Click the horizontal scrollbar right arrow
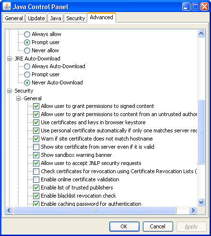Image resolution: width=211 pixels, height=236 pixels. tap(193, 210)
